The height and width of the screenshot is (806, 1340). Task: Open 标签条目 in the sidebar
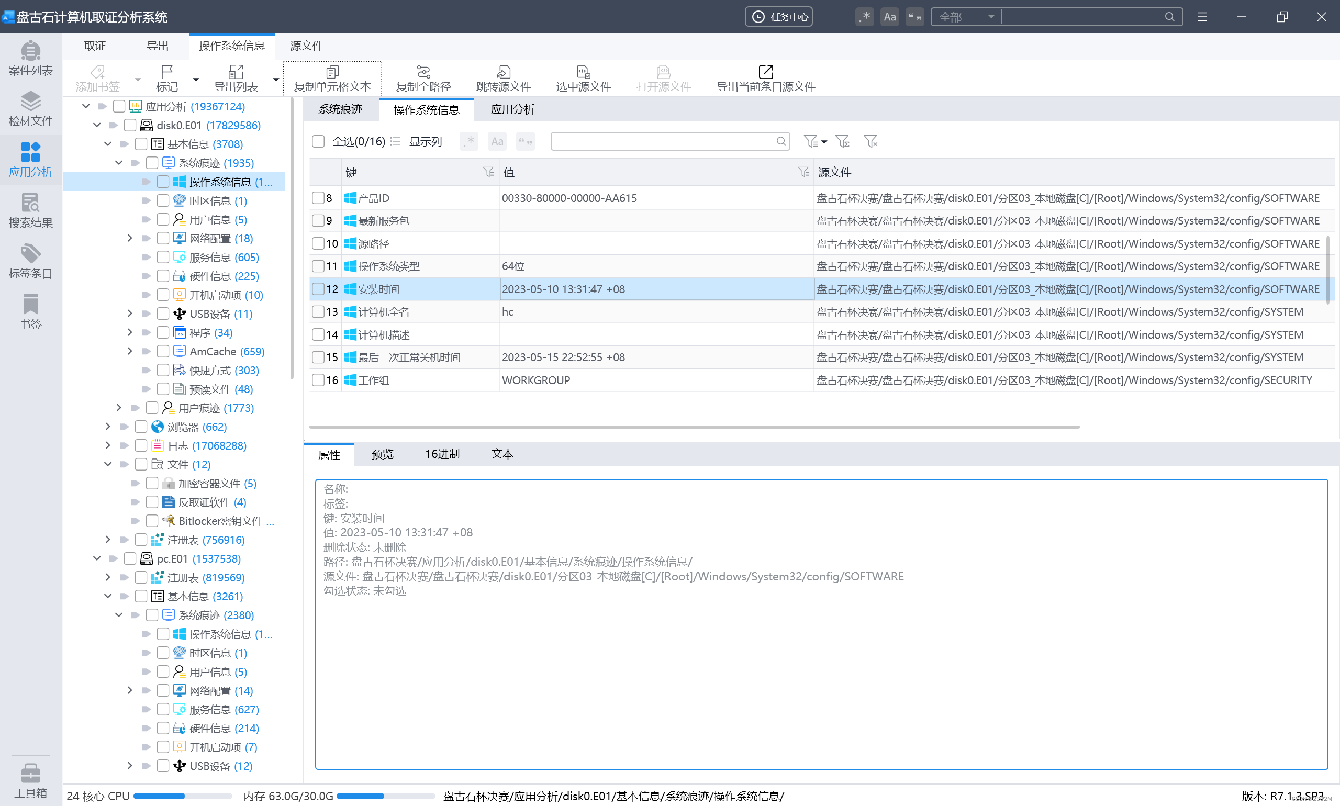click(x=30, y=261)
